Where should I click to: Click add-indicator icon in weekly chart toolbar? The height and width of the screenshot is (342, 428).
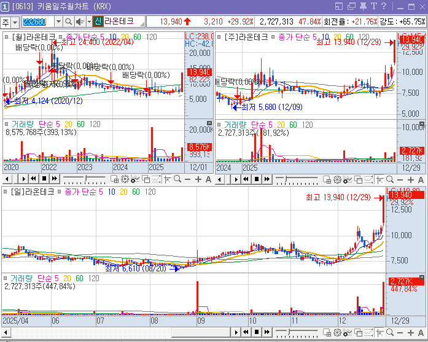[x=348, y=180]
